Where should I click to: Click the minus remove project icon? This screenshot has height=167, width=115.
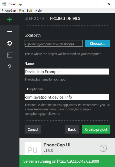10,31
